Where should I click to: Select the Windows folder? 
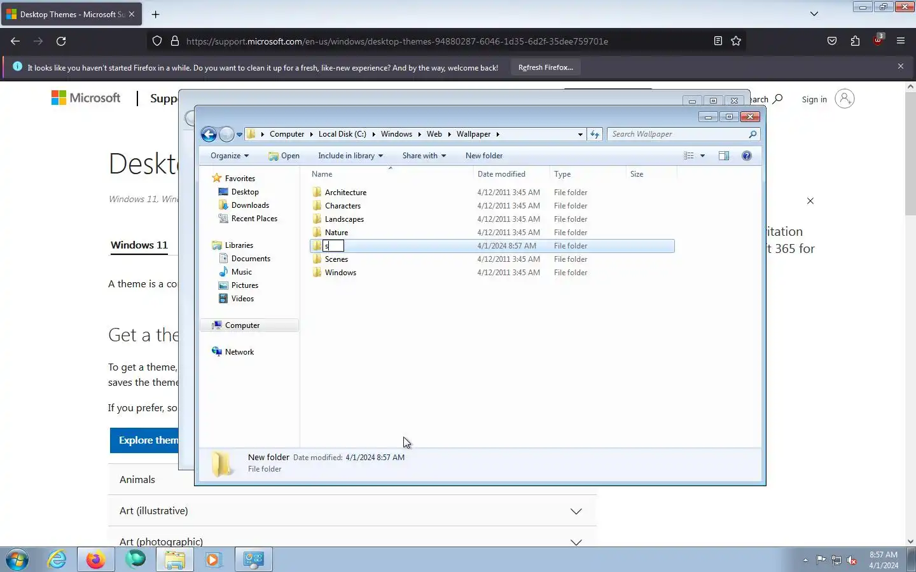pos(340,273)
